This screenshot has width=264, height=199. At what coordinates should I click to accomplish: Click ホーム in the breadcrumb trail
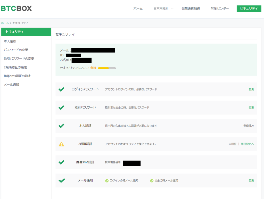[x=5, y=23]
